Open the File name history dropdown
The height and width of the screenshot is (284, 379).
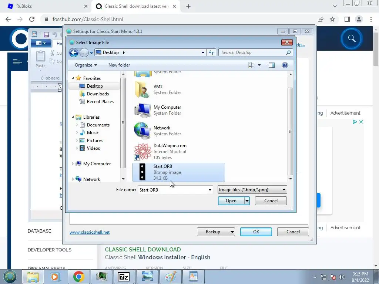pos(210,190)
